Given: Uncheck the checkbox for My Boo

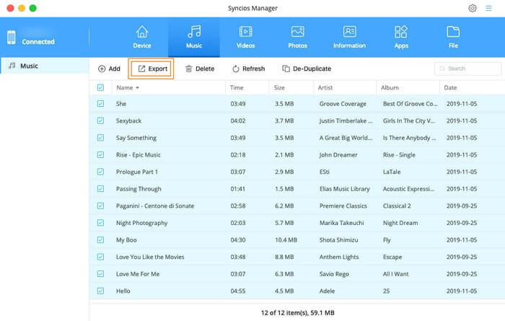Looking at the screenshot, I should coord(100,240).
